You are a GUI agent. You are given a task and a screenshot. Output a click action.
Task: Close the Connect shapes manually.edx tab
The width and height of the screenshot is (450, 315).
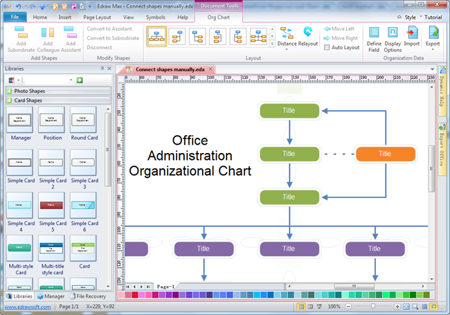pos(210,69)
